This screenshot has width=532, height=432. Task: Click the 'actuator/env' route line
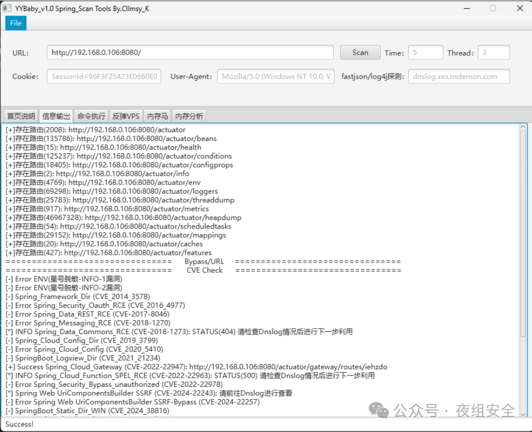(x=103, y=182)
